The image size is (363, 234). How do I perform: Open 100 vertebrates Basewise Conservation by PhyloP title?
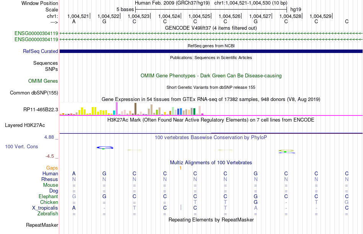(211, 138)
